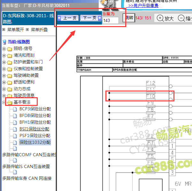Viewport: 192px width, 191px height.
Task: Go to next page with 下一页 button
Action: pos(91,18)
